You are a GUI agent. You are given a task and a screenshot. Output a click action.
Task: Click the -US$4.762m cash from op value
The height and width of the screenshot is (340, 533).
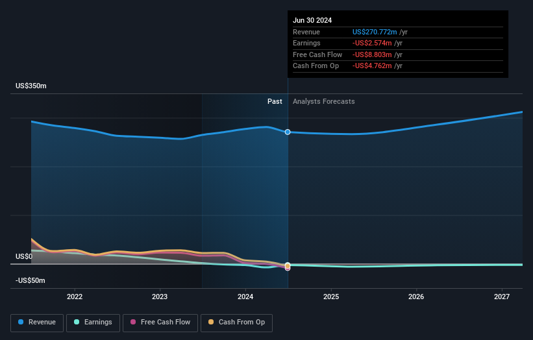[x=372, y=66]
